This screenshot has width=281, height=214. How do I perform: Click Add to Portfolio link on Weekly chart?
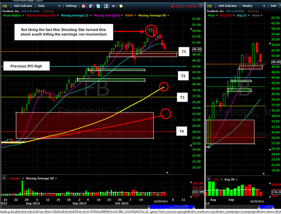pos(235,11)
